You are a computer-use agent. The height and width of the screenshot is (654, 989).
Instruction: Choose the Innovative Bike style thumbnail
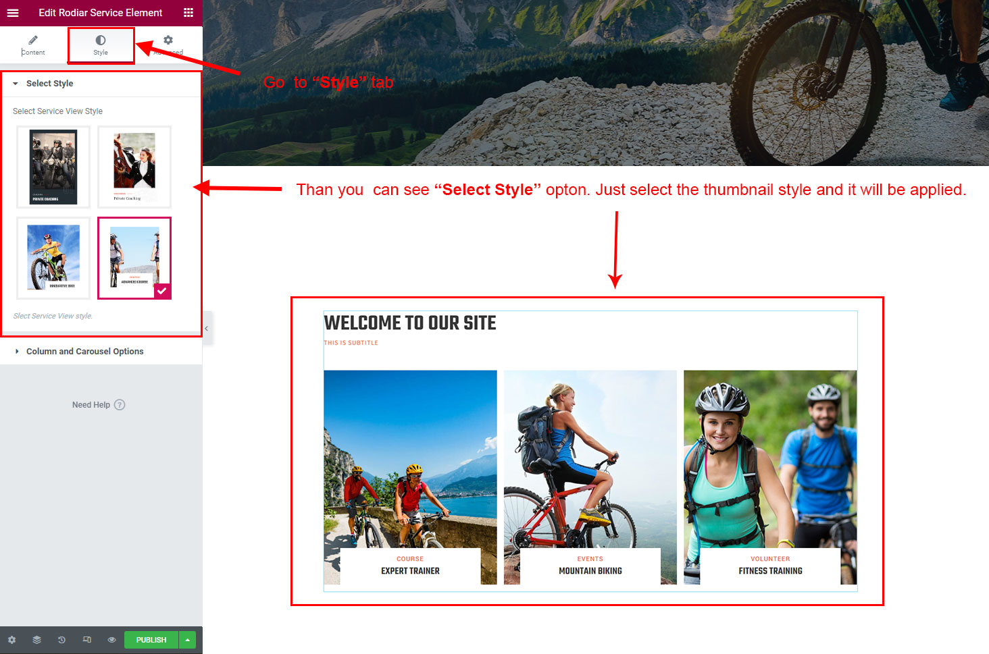point(53,258)
